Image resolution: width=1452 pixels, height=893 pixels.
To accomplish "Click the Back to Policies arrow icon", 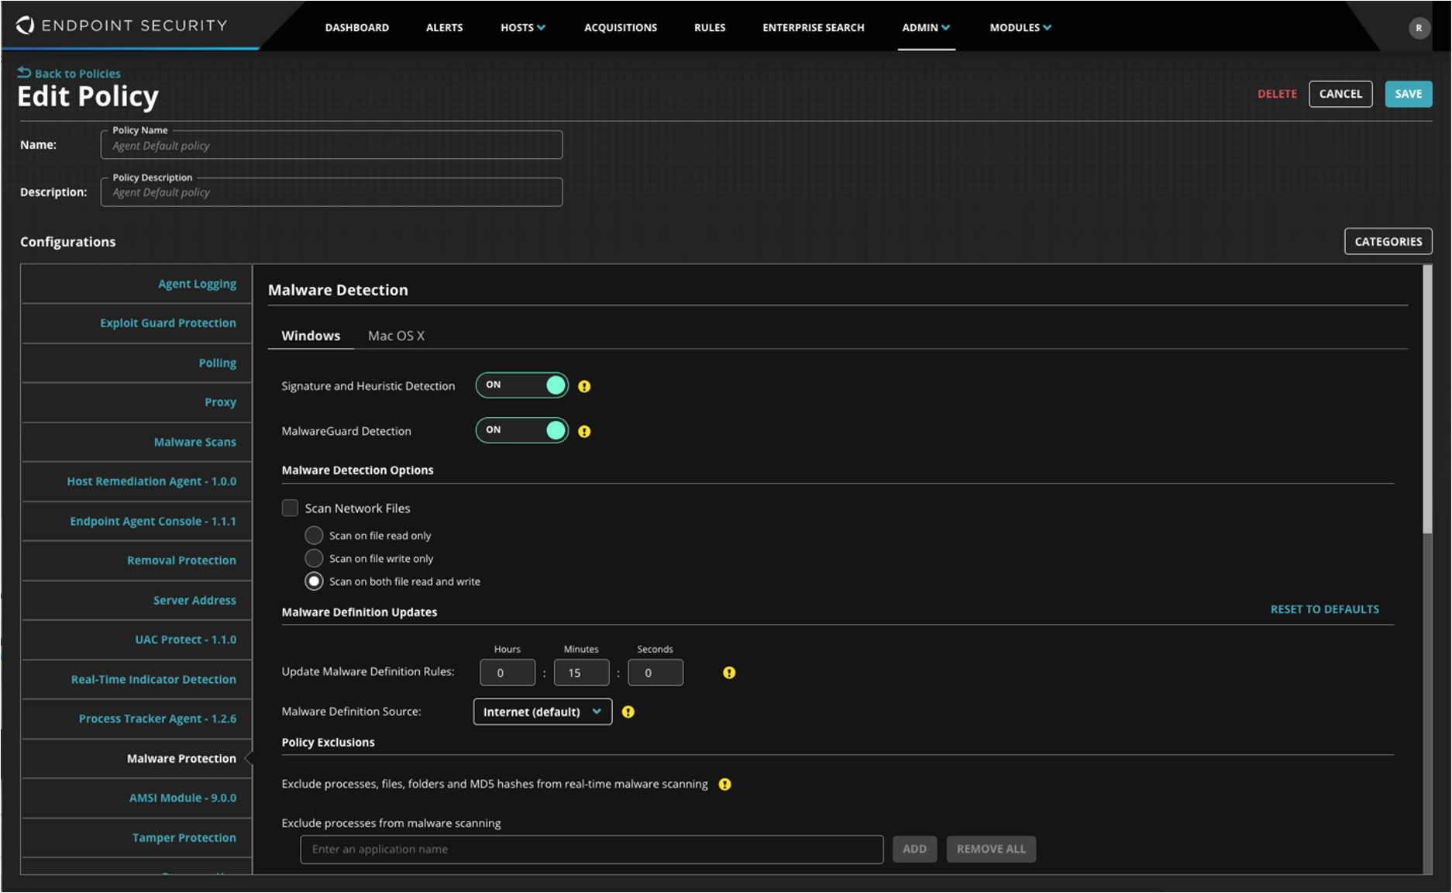I will pos(24,73).
